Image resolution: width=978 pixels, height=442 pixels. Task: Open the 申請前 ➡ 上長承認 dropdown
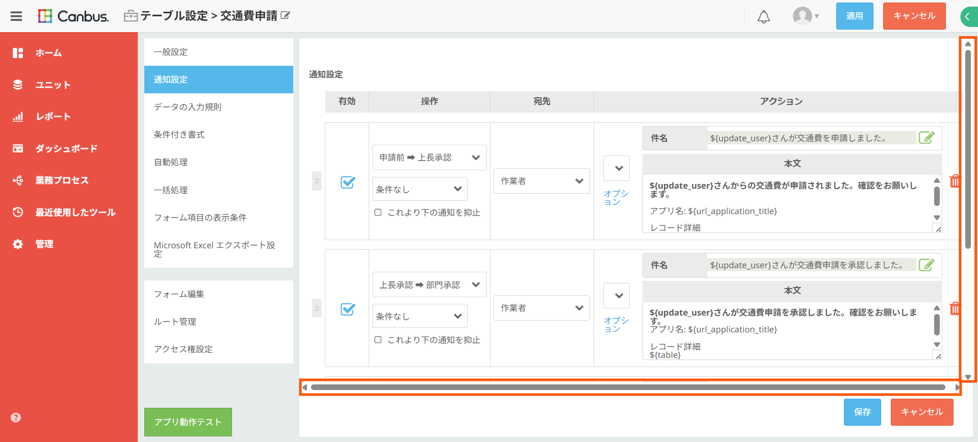tap(429, 158)
